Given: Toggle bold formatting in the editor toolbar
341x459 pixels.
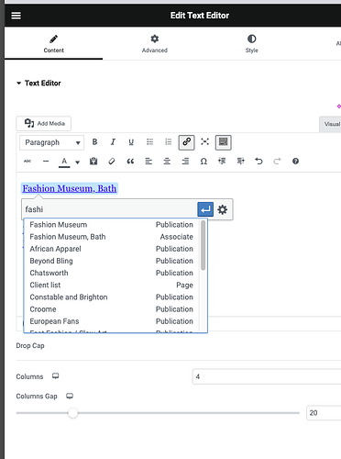Looking at the screenshot, I should click(x=94, y=142).
